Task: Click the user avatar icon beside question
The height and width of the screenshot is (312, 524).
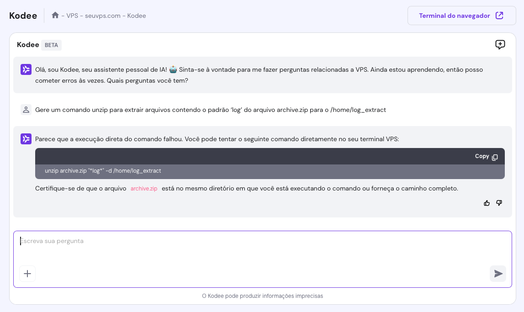Action: 26,110
